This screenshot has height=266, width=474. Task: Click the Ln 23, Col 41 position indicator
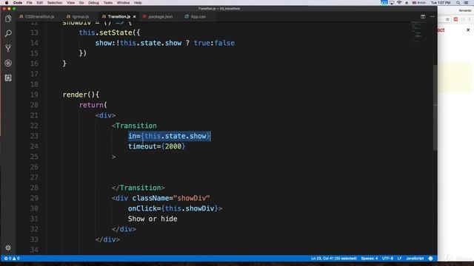click(334, 259)
